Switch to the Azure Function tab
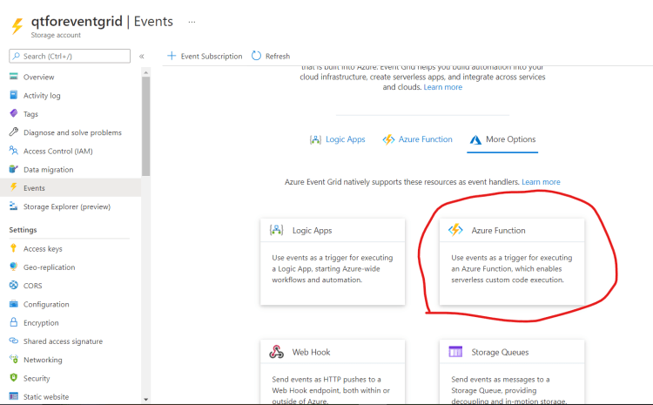The image size is (653, 405). (417, 139)
